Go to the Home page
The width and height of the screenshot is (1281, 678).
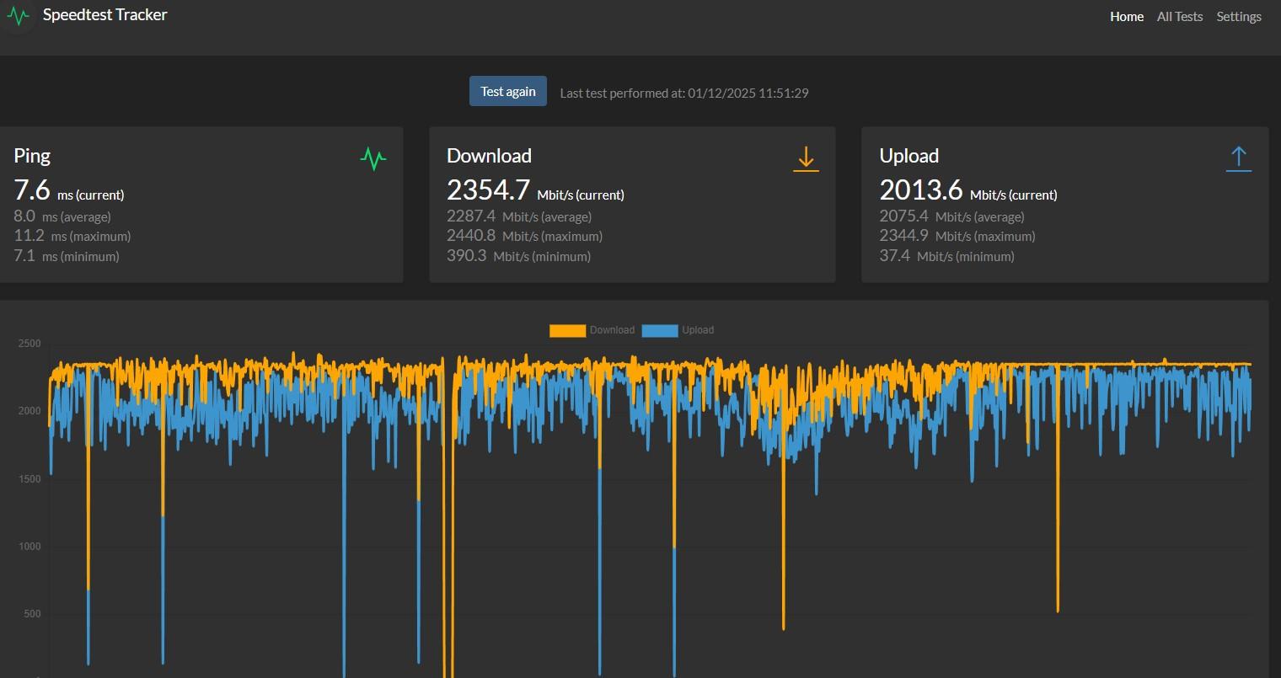pyautogui.click(x=1126, y=17)
